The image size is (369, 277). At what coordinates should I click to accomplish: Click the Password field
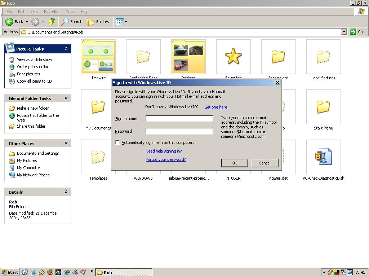pyautogui.click(x=179, y=131)
